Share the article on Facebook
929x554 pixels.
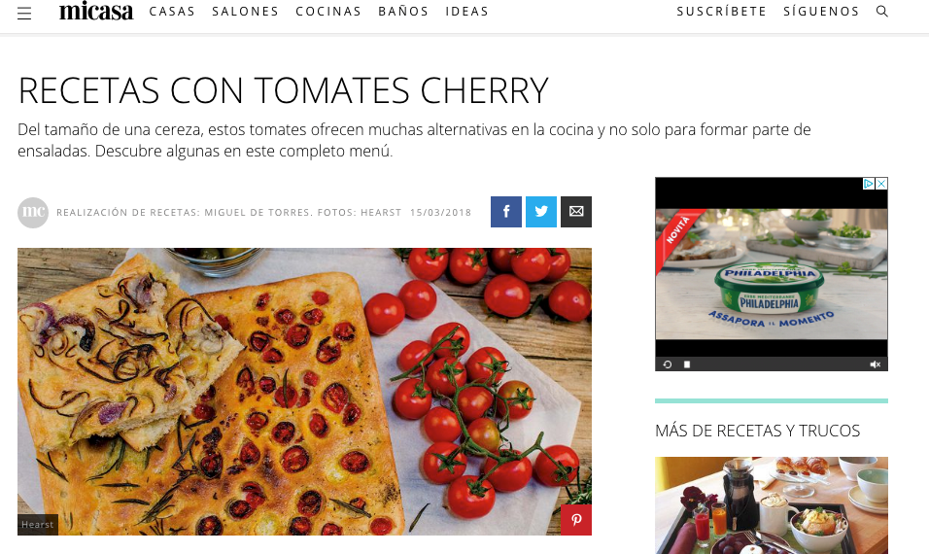coord(506,212)
